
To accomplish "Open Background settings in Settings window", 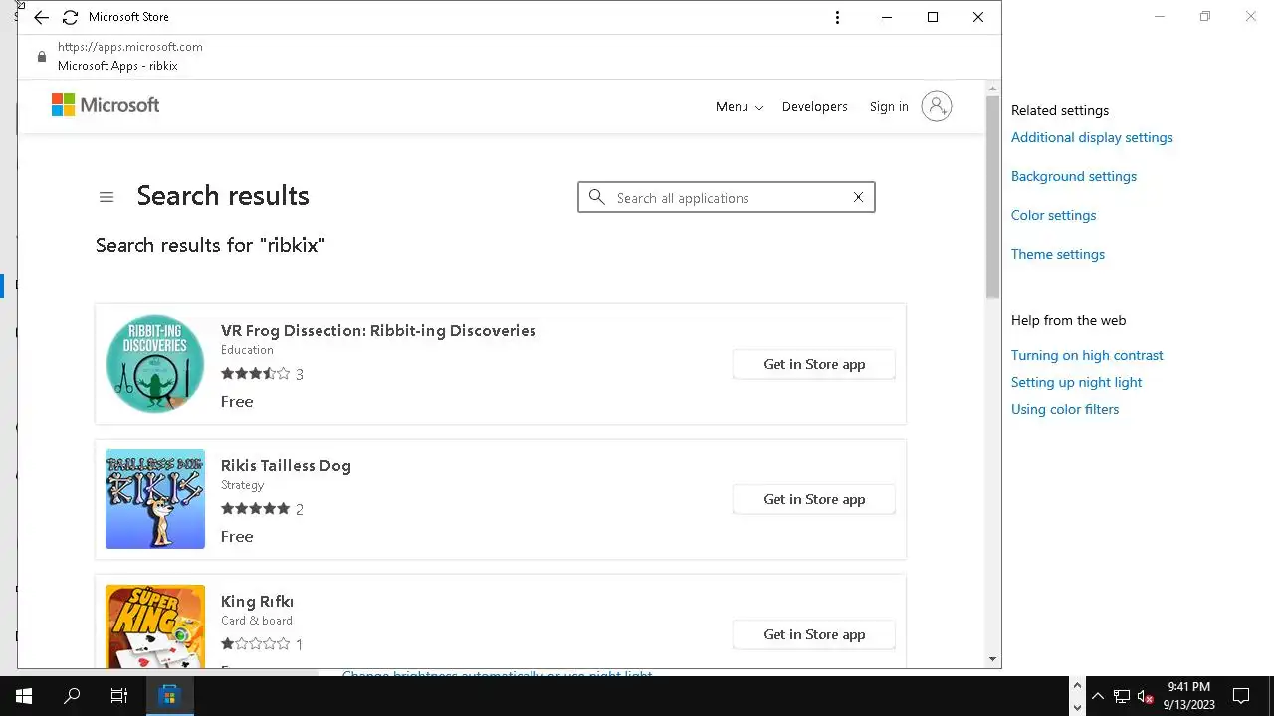I will 1074,176.
